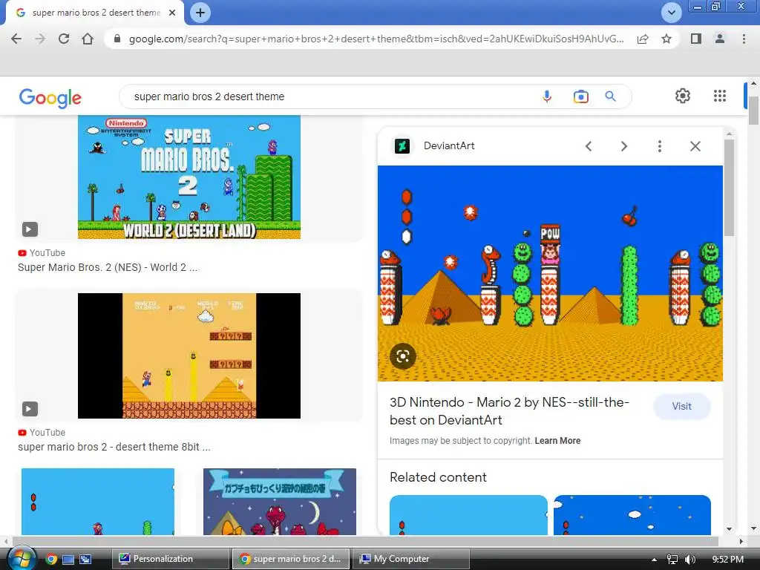Click Show Desktop quick launch icon
Screen dimensions: 760x570
(68, 559)
